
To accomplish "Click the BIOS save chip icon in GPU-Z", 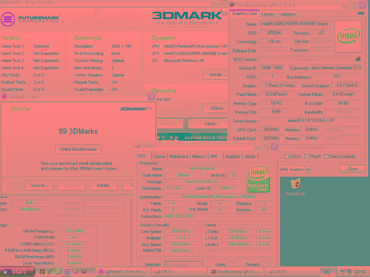I will point(358,59).
